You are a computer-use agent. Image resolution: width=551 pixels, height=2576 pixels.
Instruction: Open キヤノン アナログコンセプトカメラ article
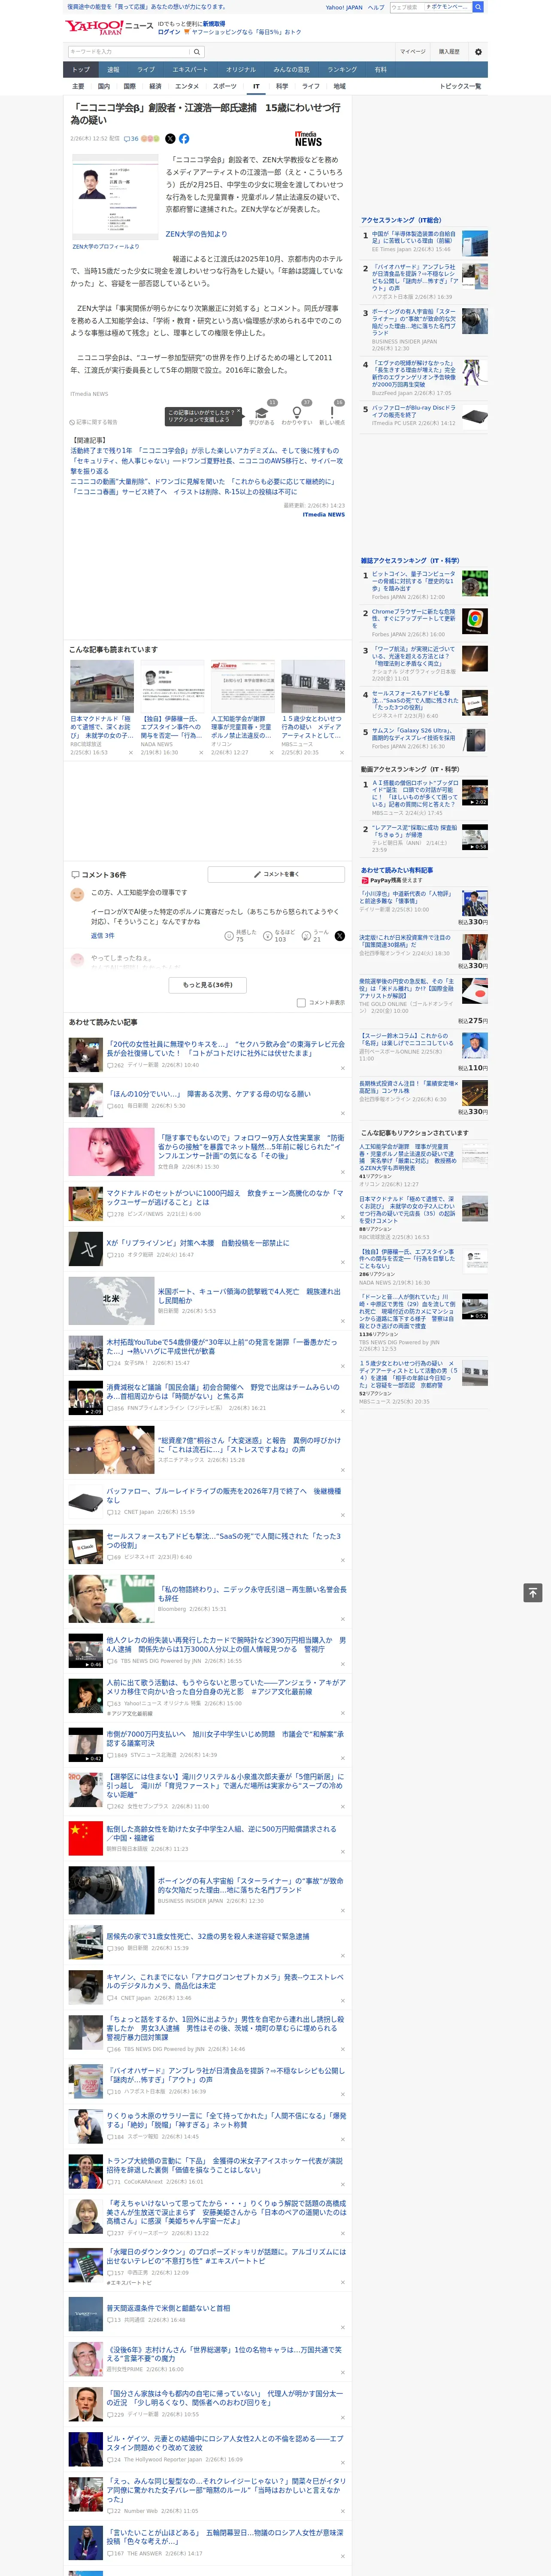[x=224, y=1981]
